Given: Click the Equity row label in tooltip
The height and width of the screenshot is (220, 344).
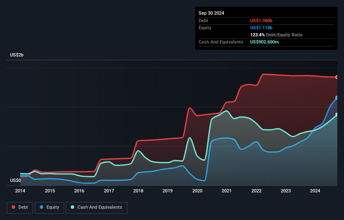Looking at the screenshot, I should 205,28.
